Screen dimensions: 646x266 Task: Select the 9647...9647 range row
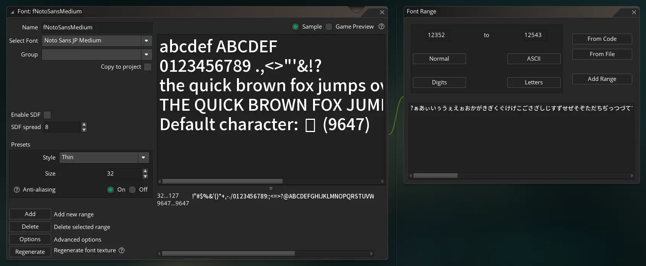[266, 203]
